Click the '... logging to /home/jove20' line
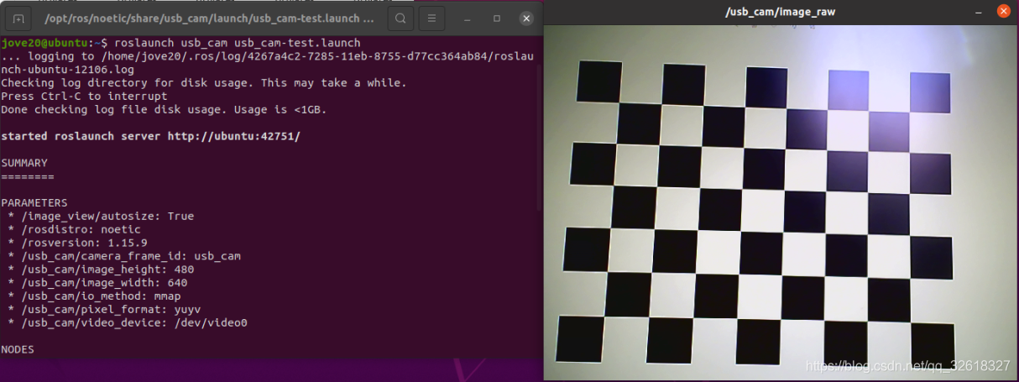The width and height of the screenshot is (1019, 382). point(267,63)
